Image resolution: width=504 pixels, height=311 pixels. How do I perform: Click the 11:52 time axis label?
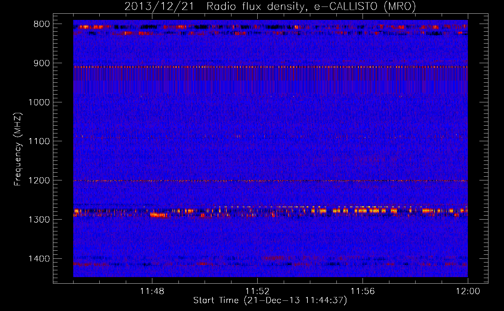257,291
